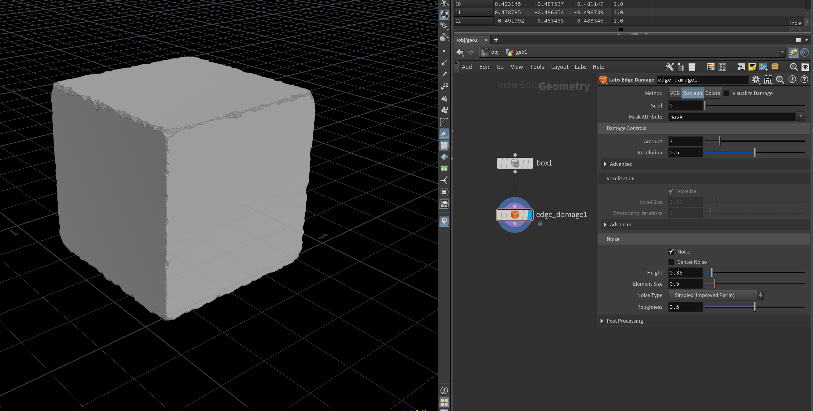The width and height of the screenshot is (813, 411).
Task: Adjust the Amount slider
Action: (755, 141)
